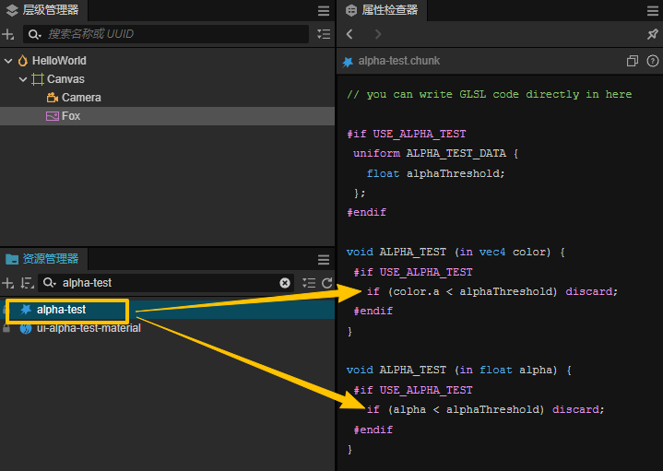Select the Fox sprite node
This screenshot has height=471, width=663.
tap(168, 116)
